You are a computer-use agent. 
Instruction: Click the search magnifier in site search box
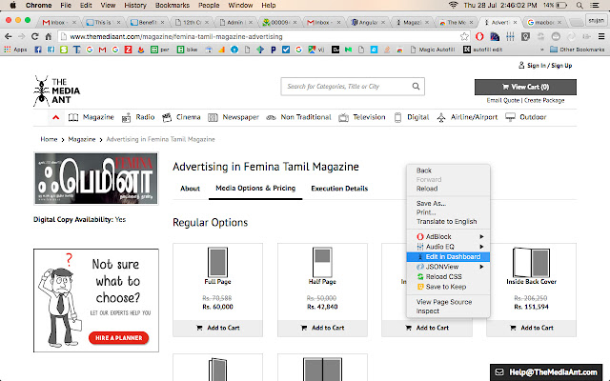416,86
